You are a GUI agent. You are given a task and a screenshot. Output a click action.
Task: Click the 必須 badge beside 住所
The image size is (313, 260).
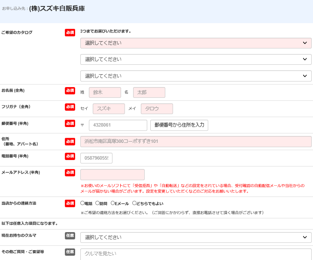[x=70, y=142]
